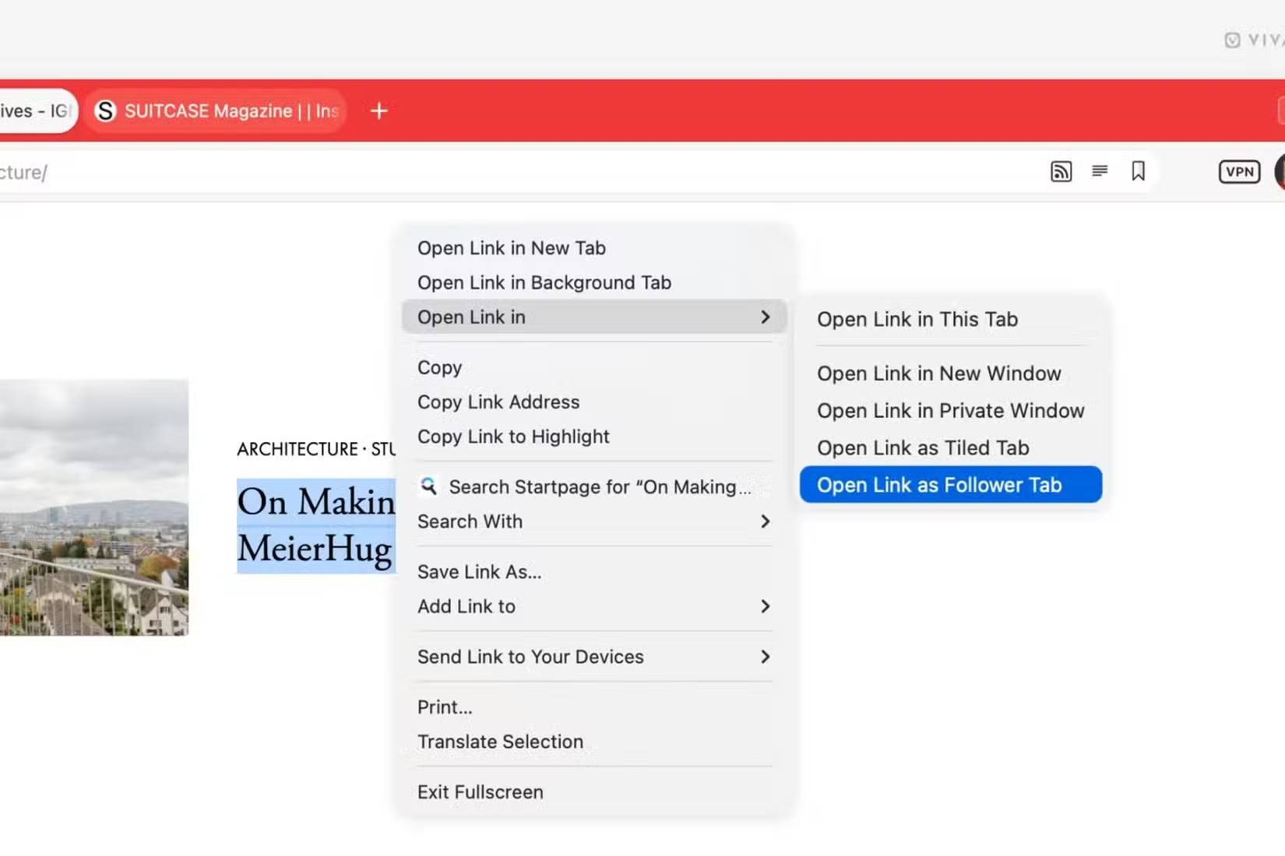Select Open Link in Private Window
Image resolution: width=1285 pixels, height=856 pixels.
tap(950, 411)
